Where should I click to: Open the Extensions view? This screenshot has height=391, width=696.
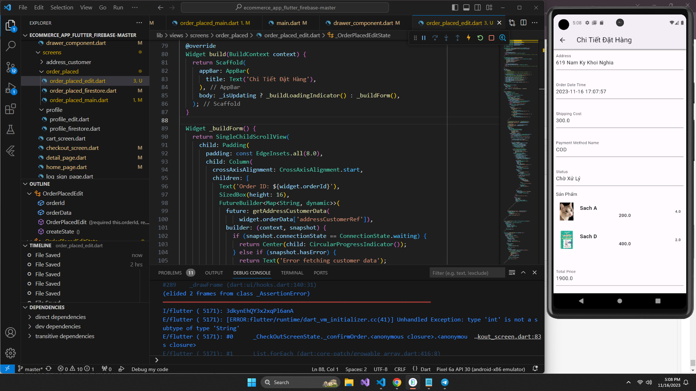coord(11,109)
